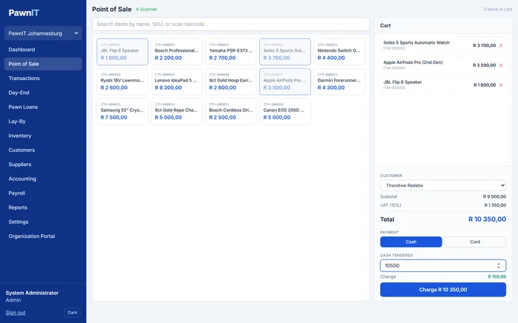Open the Reports section
This screenshot has width=518, height=323.
pos(43,207)
